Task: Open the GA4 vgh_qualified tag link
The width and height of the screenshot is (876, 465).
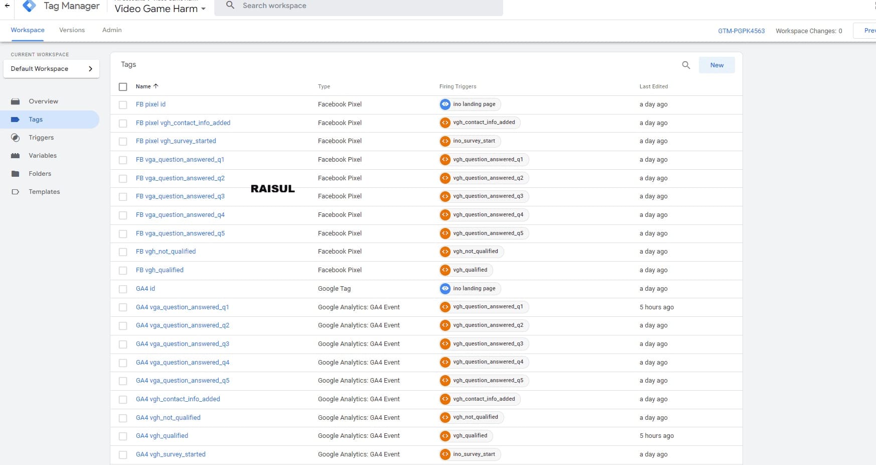Action: click(x=162, y=436)
